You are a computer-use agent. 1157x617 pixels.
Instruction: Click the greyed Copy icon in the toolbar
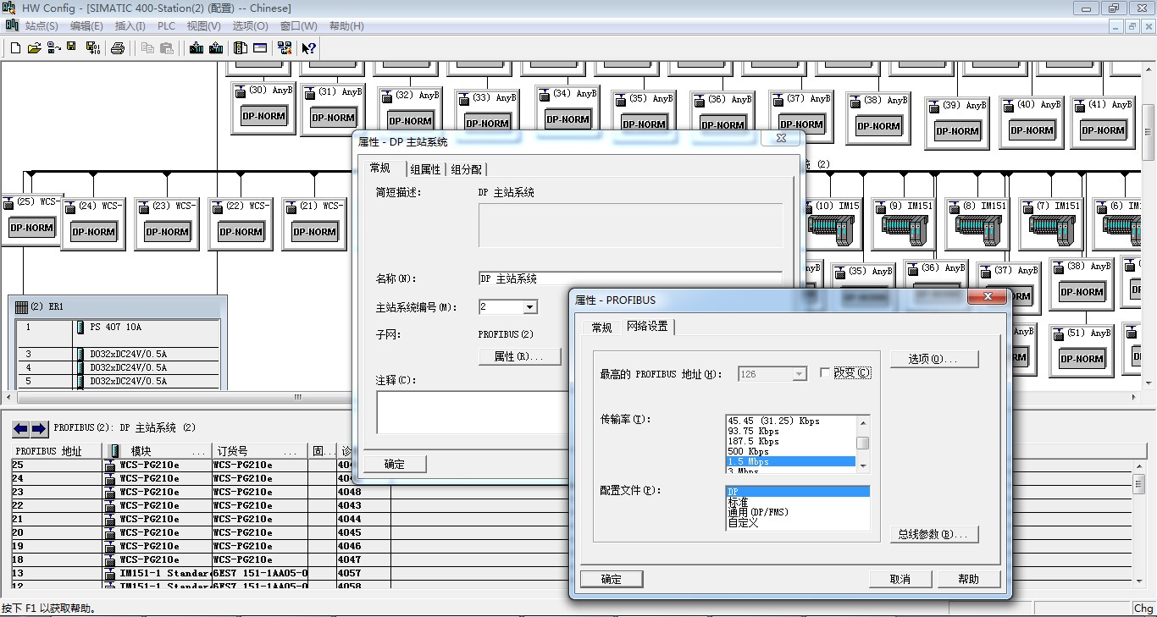147,48
